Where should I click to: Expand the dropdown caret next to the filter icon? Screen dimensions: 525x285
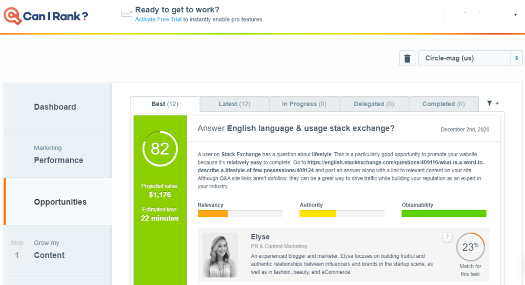[497, 104]
